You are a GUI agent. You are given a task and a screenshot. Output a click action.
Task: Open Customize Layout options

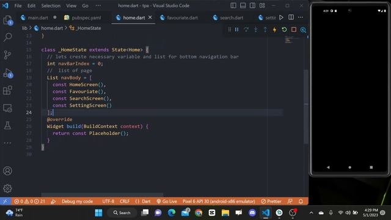[x=262, y=5]
